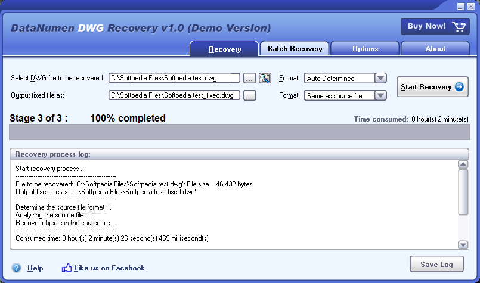The height and width of the screenshot is (283, 480).
Task: Minimize the DataNumen window
Action: click(x=461, y=6)
